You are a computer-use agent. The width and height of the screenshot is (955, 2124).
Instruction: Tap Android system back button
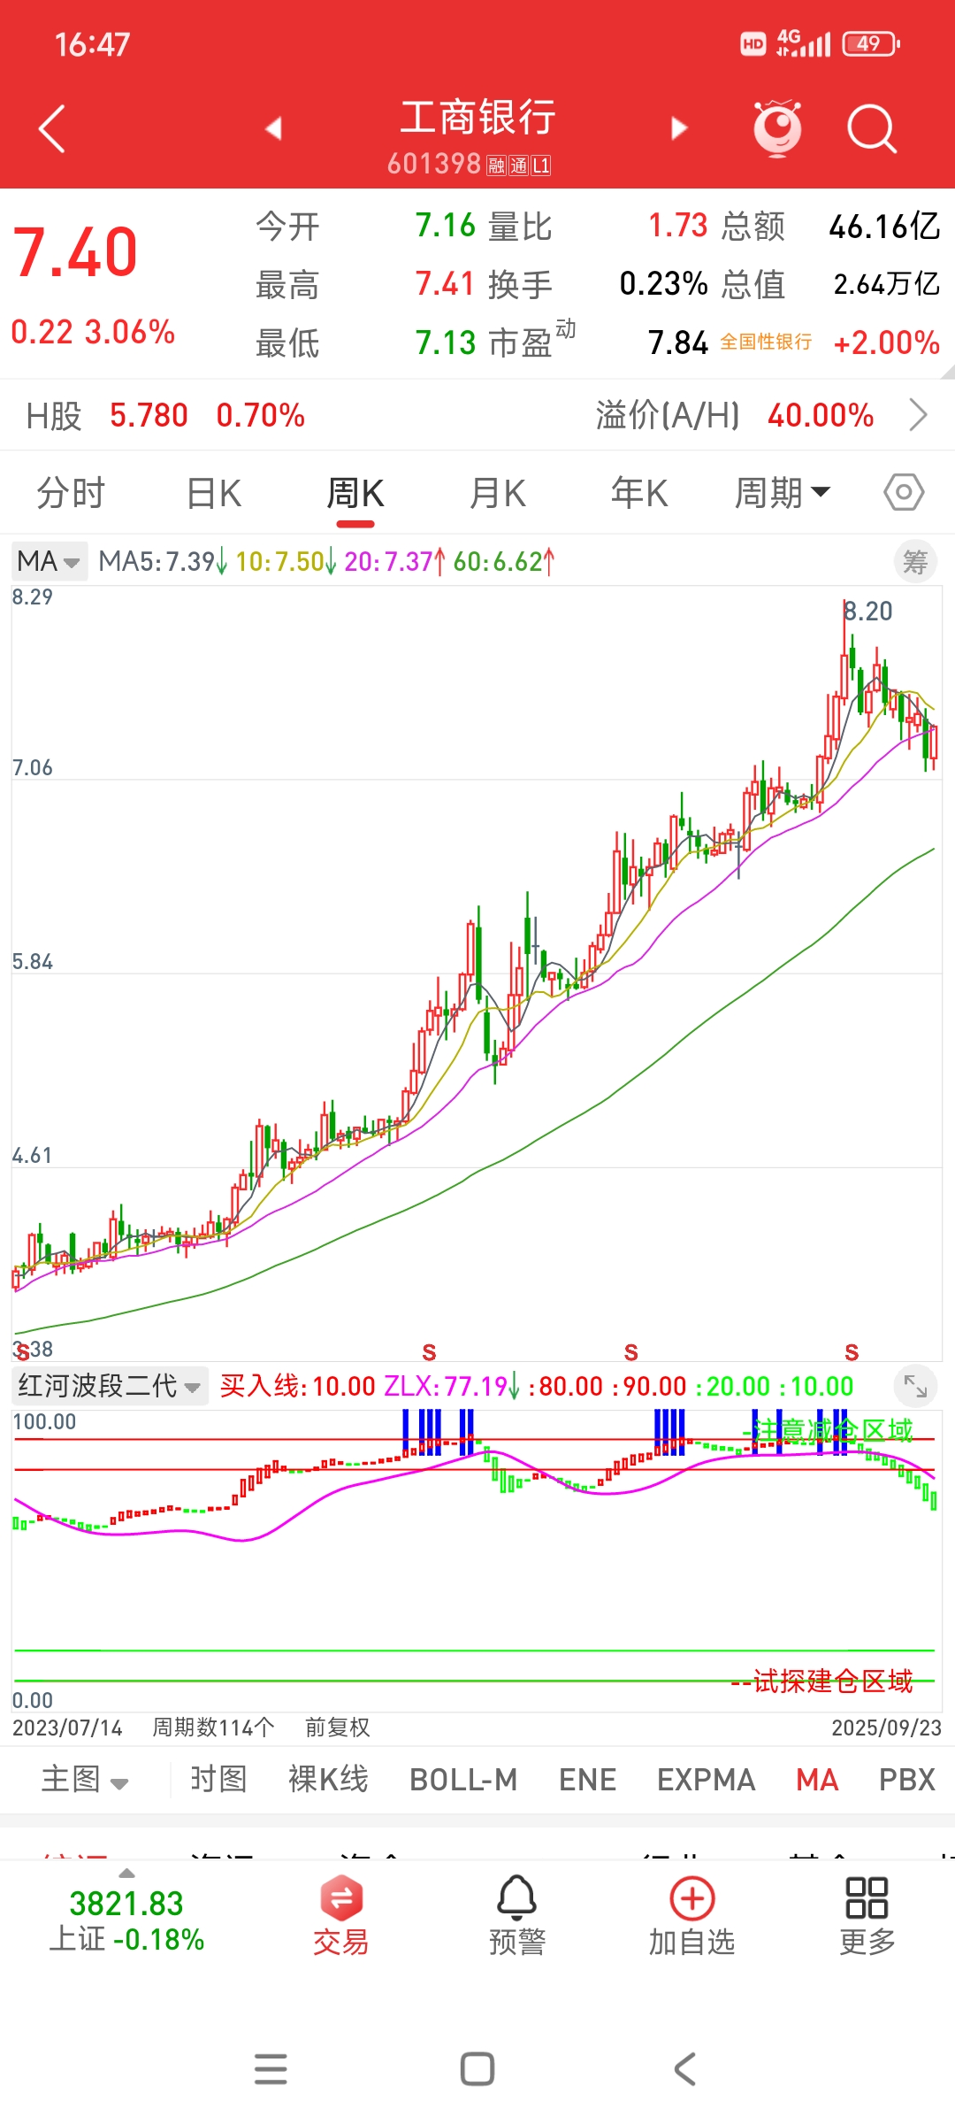click(685, 2069)
